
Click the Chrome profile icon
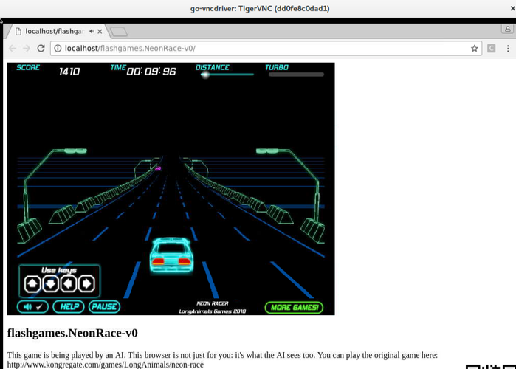click(x=507, y=29)
